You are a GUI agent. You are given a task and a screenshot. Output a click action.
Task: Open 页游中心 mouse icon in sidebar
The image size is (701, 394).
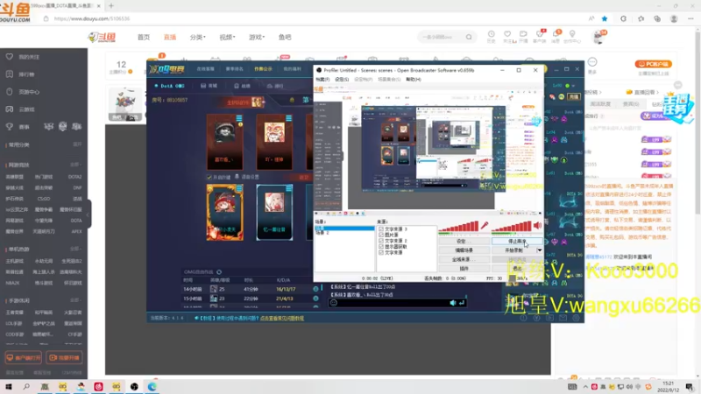pyautogui.click(x=10, y=92)
